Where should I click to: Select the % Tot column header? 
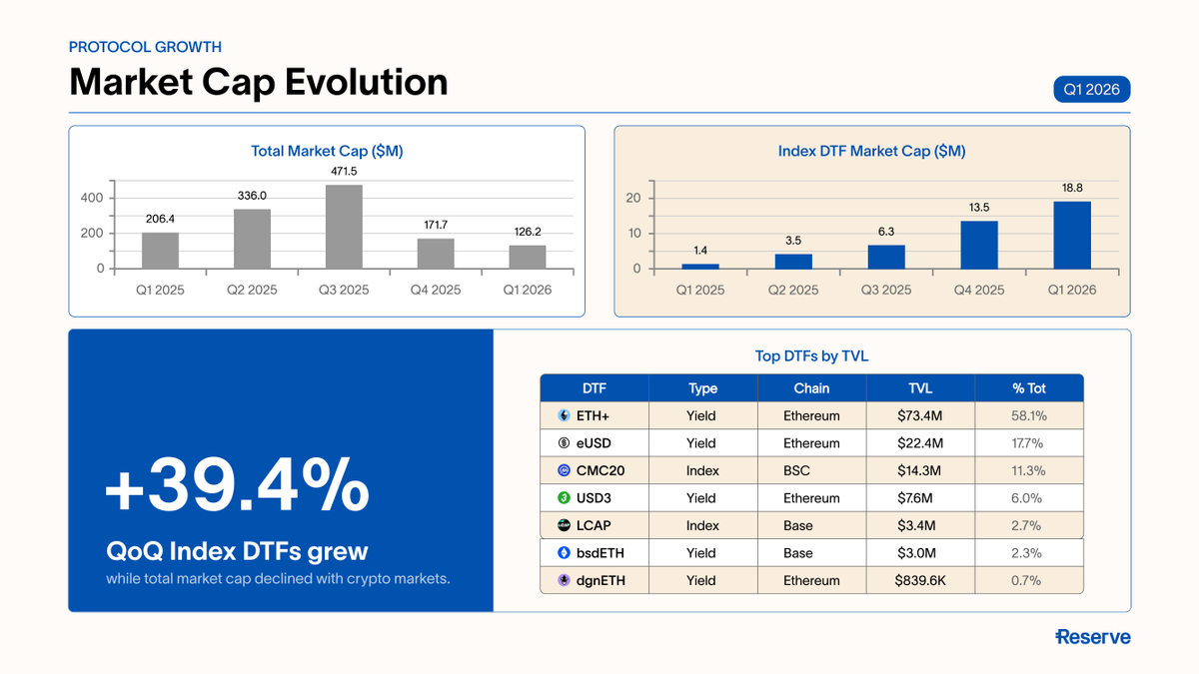(x=1028, y=388)
